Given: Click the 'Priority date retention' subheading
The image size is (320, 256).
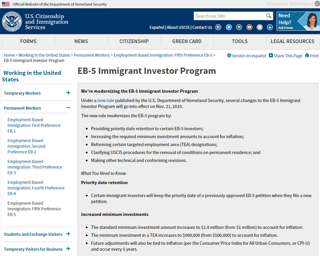Looking at the screenshot, I should click(104, 182).
